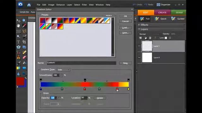Select the Gradient tool
Viewport: 202px width, 113px height.
(18, 68)
